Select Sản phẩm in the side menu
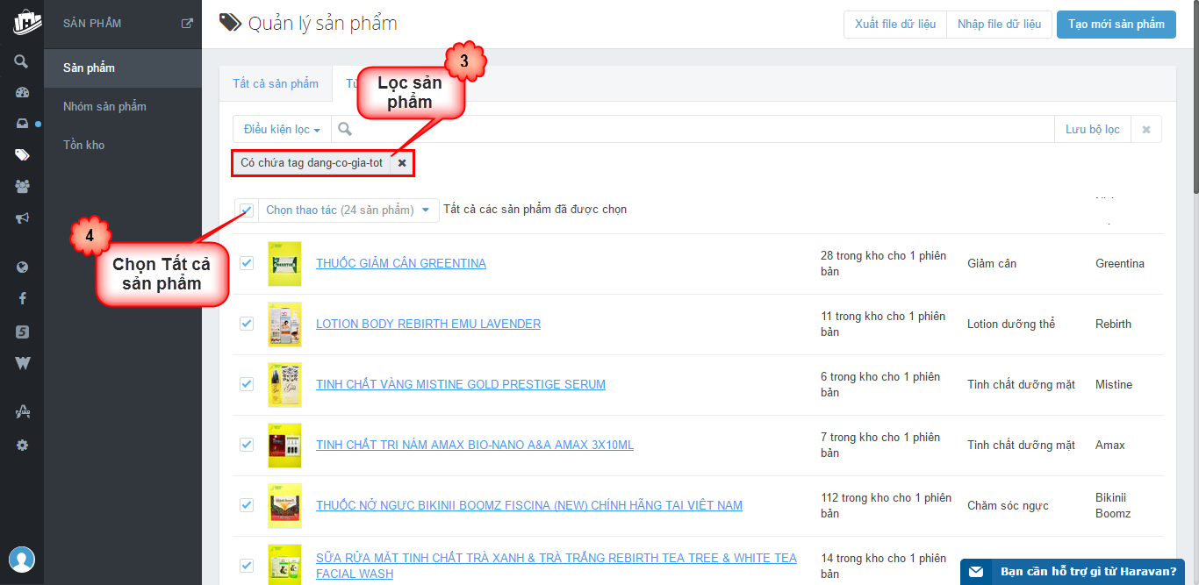Viewport: 1199px width, 585px height. click(123, 68)
